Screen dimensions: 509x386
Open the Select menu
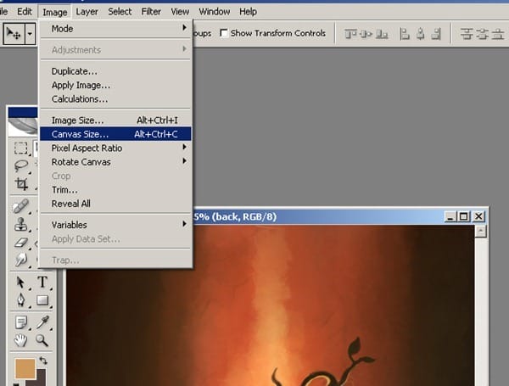click(120, 12)
